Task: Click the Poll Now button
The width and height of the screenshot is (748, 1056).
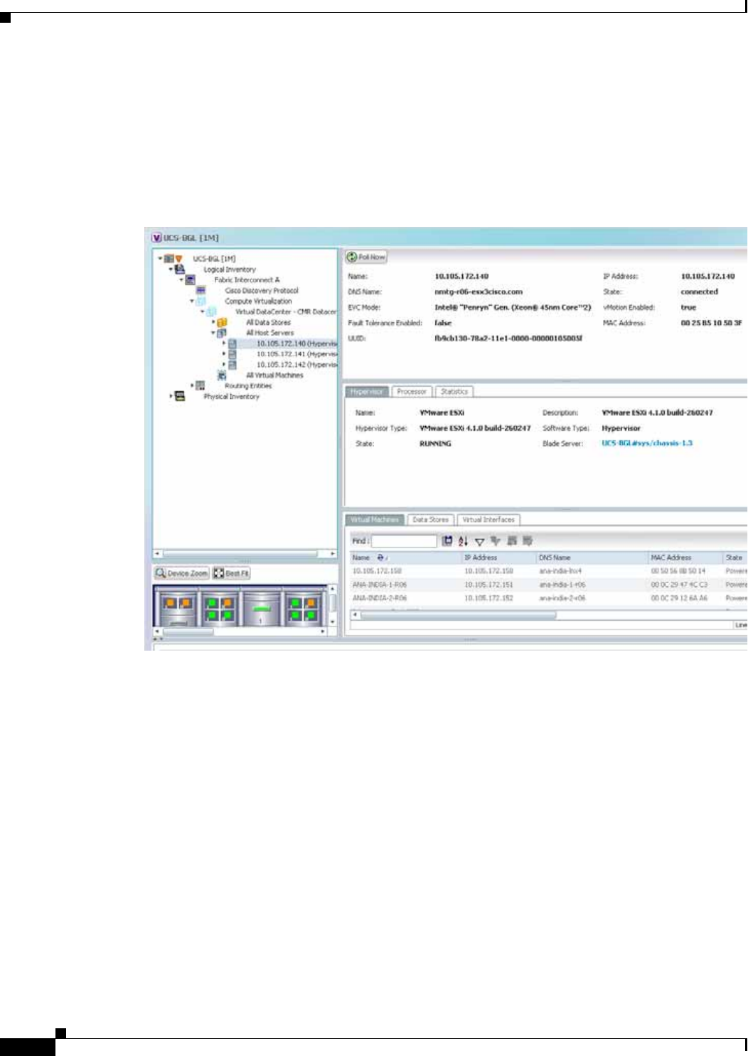Action: (x=366, y=257)
